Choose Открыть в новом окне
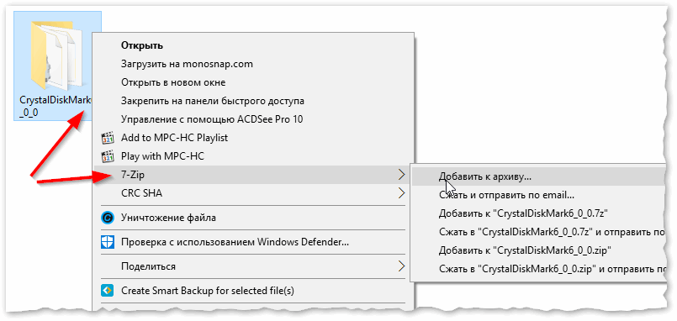677x321 pixels. [173, 82]
